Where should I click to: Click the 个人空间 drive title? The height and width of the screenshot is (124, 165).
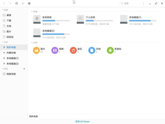pyautogui.click(x=90, y=17)
